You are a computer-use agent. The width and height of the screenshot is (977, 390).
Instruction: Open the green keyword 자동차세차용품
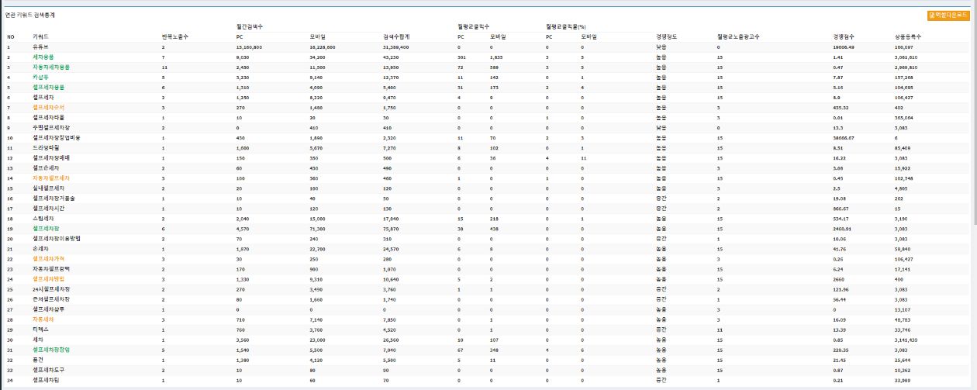[x=49, y=67]
